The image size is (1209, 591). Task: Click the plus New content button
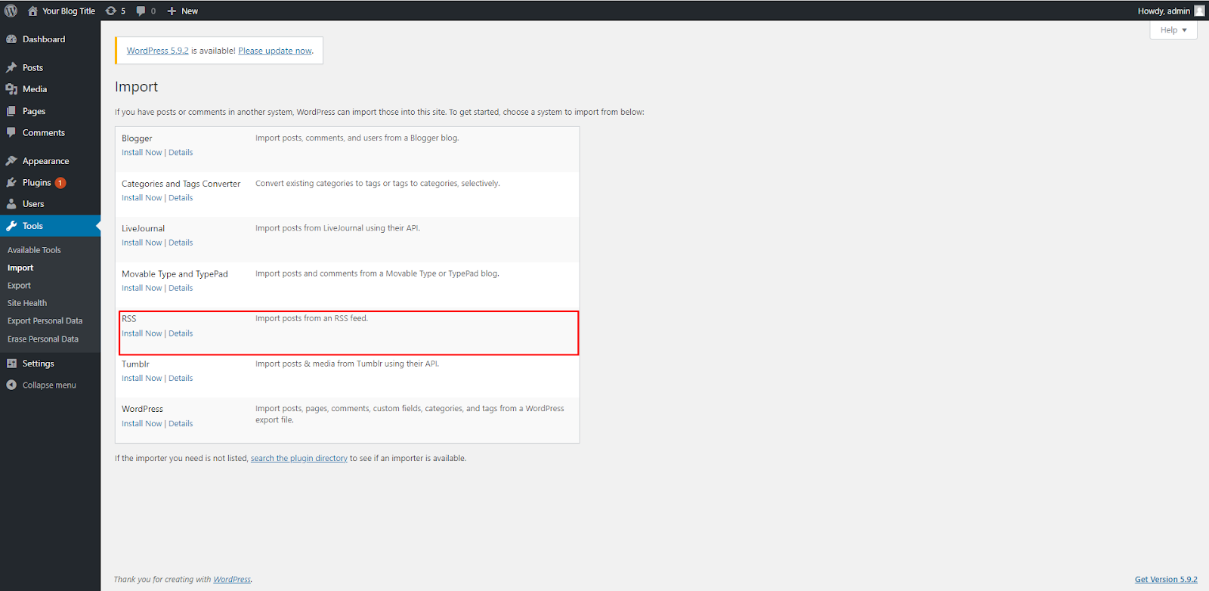[x=182, y=11]
